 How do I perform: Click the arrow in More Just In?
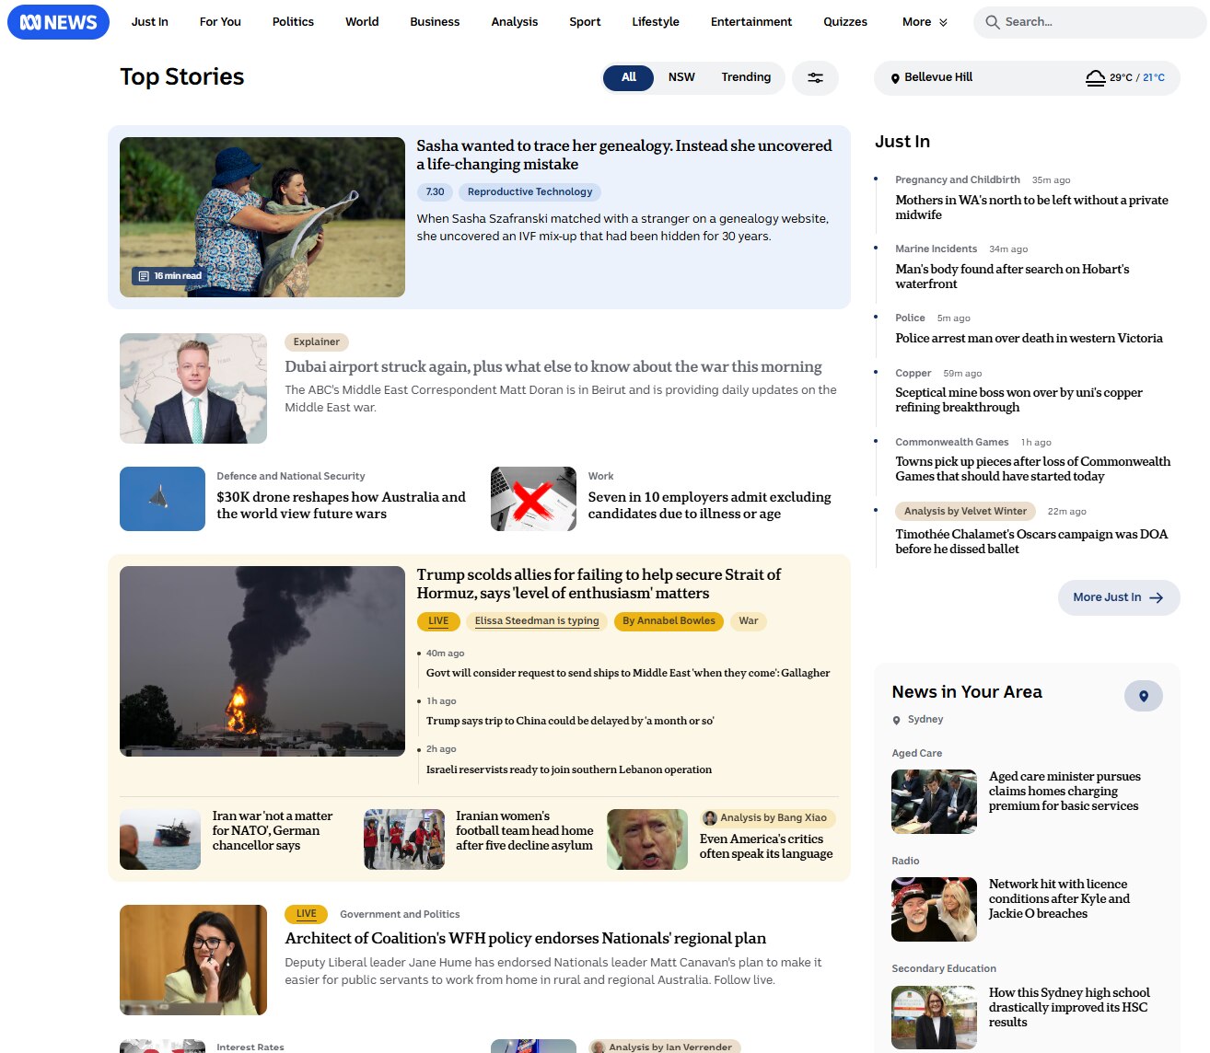1157,597
